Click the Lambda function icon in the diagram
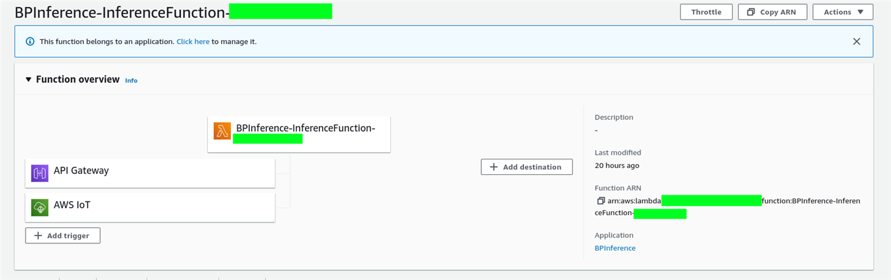 (x=222, y=130)
